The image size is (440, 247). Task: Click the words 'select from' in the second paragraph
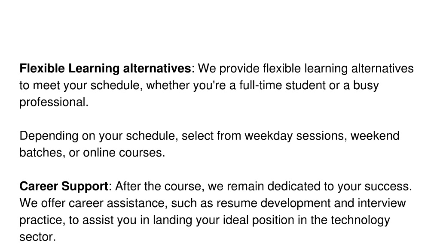[x=211, y=136]
